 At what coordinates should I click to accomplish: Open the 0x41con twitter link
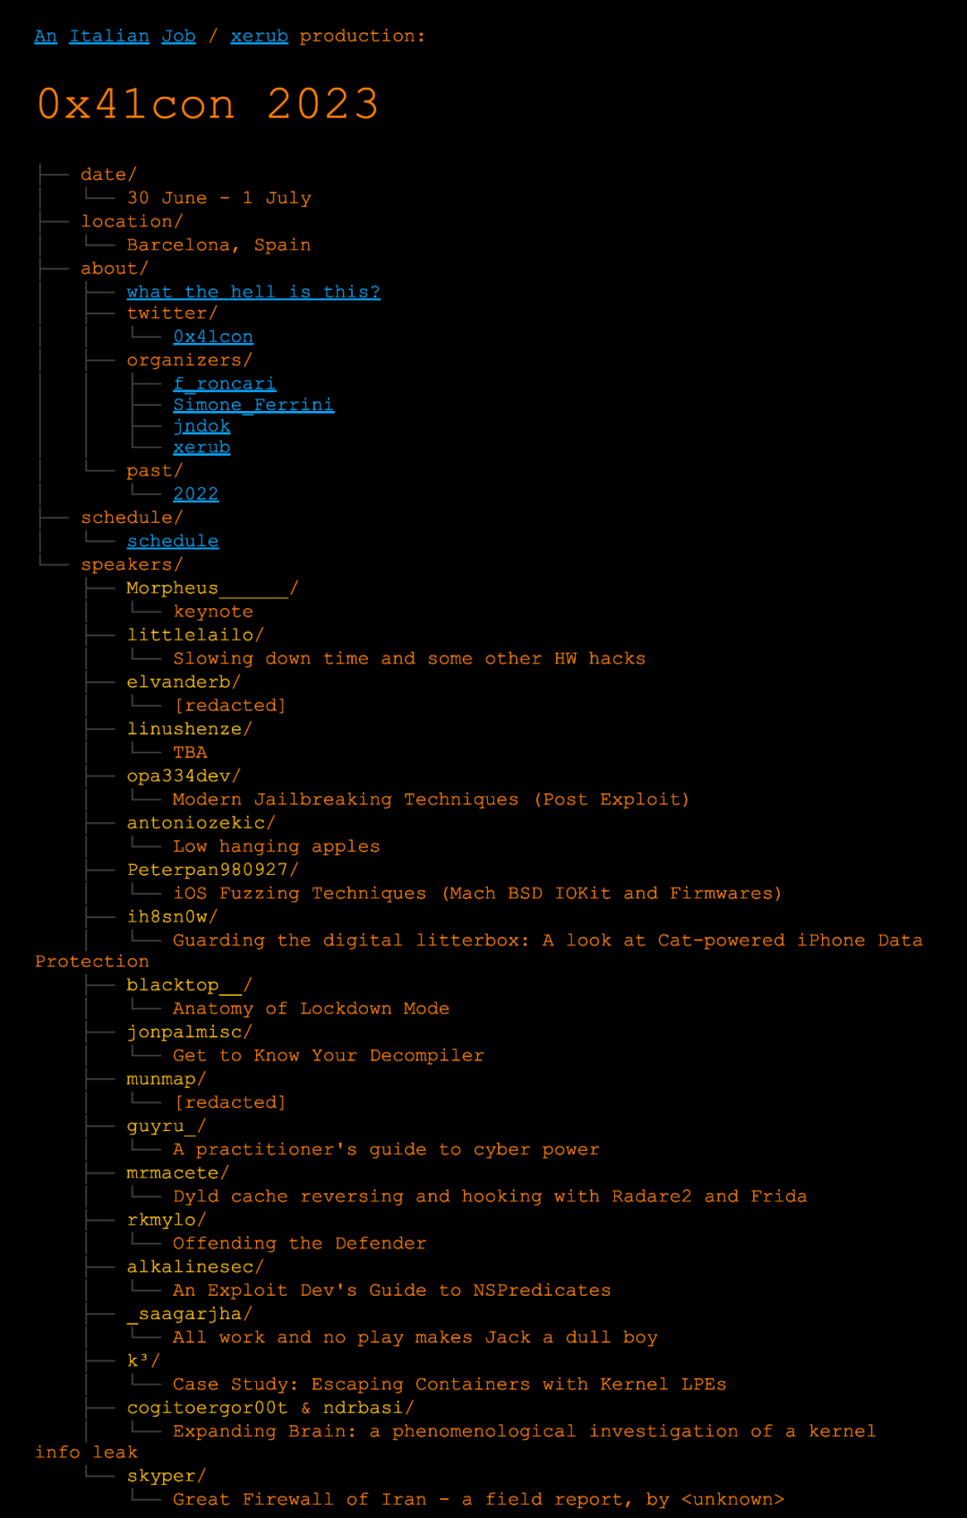[213, 337]
